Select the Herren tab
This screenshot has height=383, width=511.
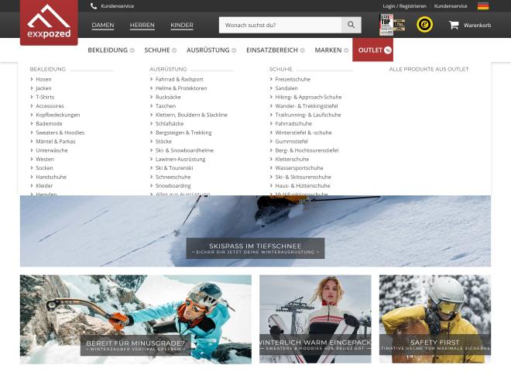[142, 25]
